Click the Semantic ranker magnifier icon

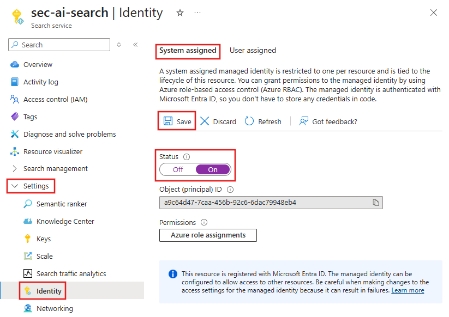[28, 204]
